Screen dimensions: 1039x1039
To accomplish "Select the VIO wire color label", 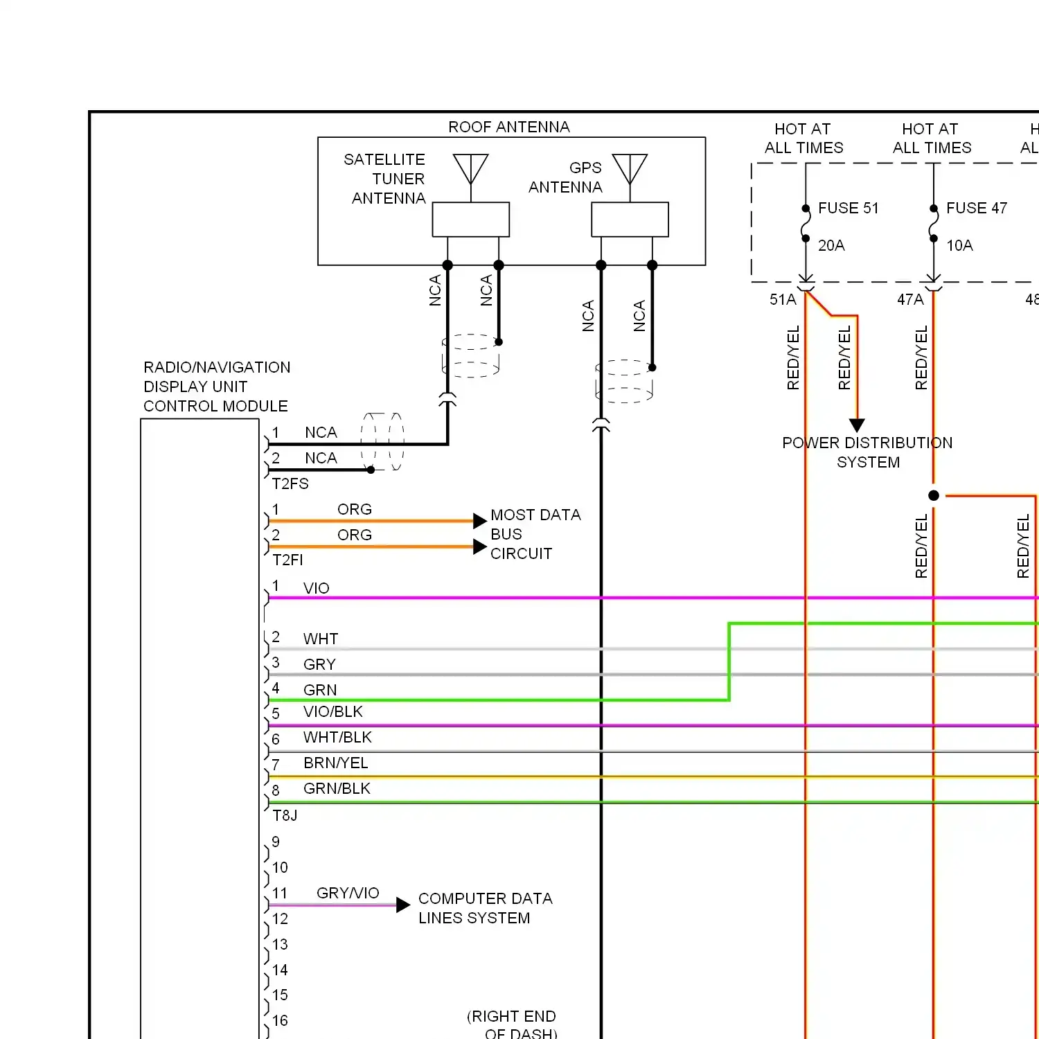I will pos(316,588).
